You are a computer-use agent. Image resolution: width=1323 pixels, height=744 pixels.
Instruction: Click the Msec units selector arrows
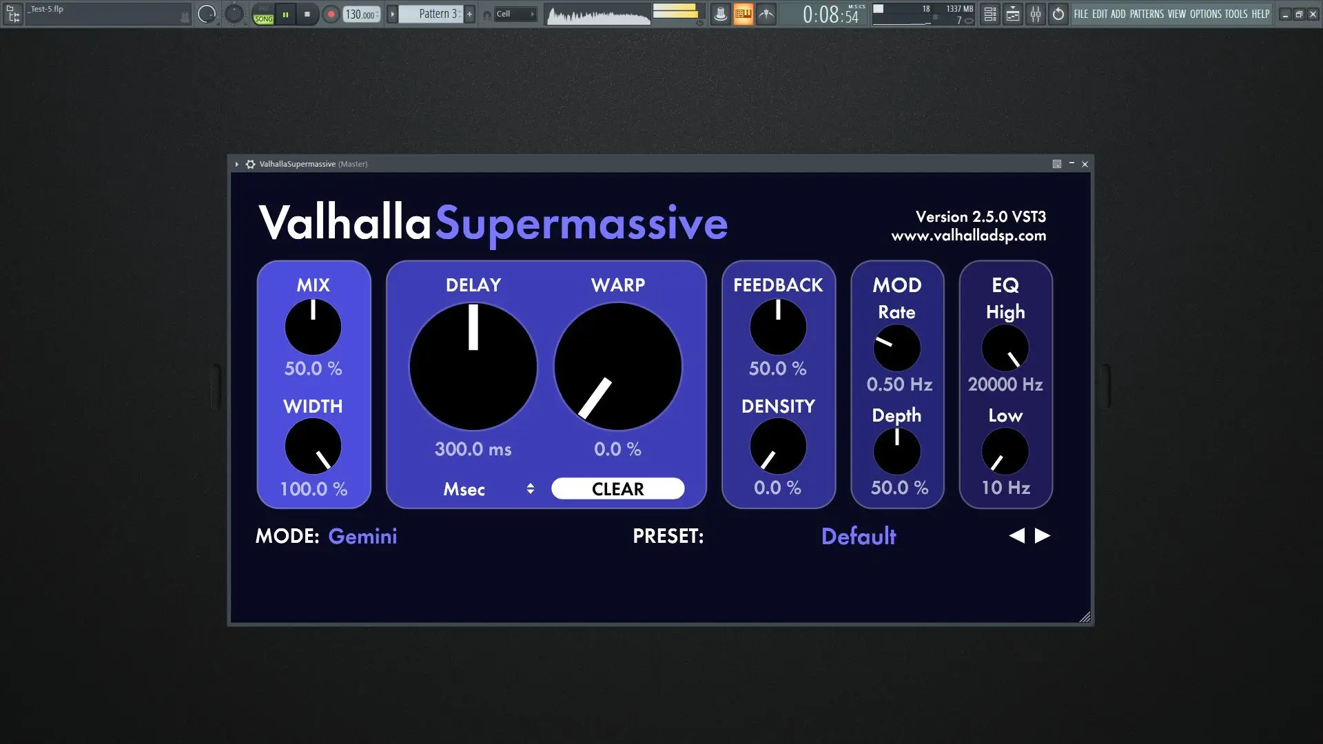click(530, 488)
